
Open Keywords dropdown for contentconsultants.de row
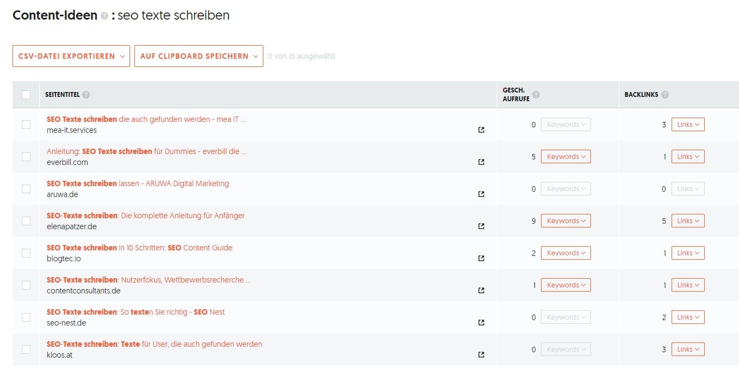pos(565,285)
